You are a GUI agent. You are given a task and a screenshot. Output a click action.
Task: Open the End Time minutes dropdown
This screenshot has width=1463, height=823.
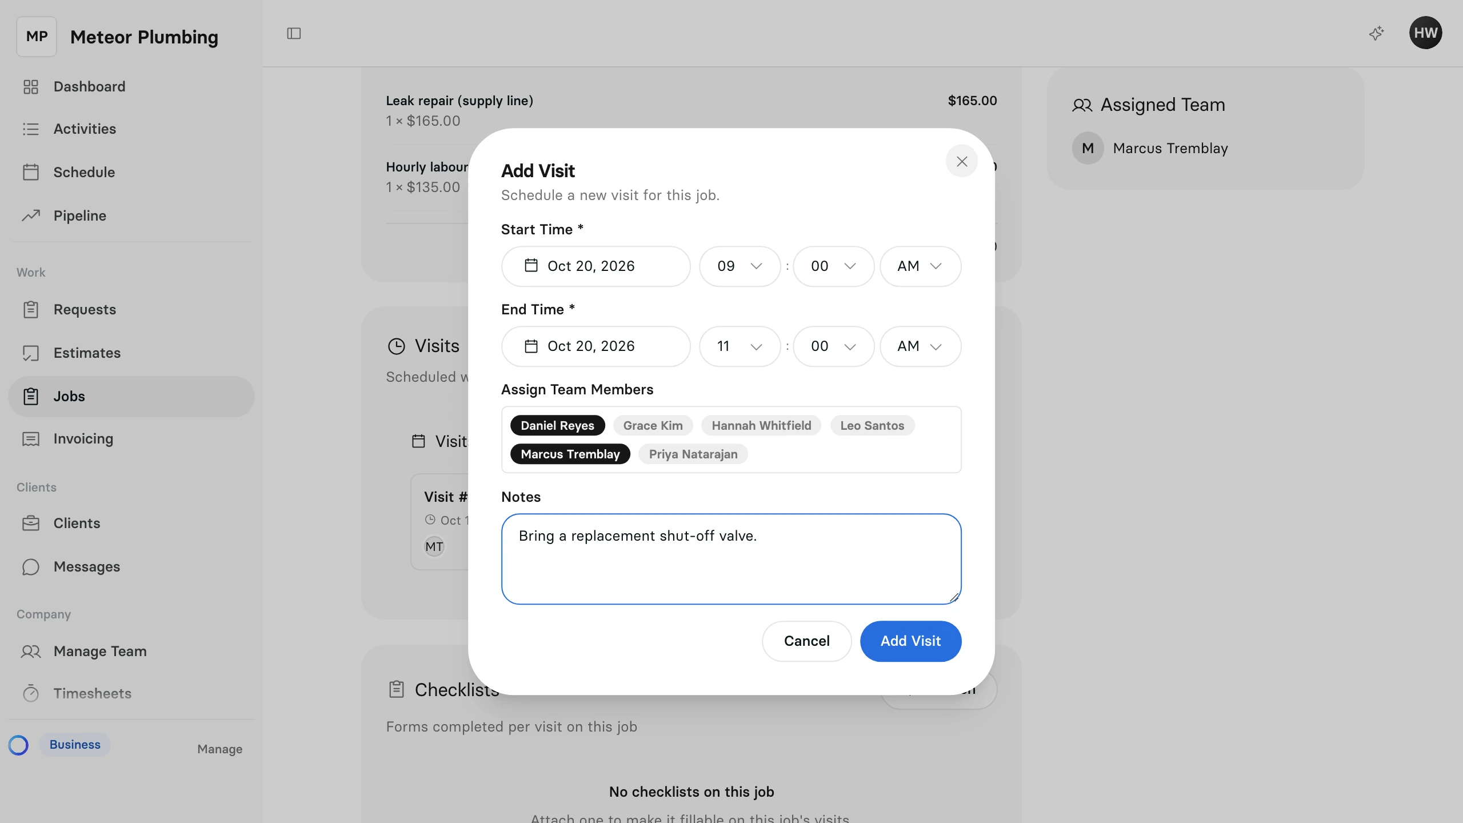click(833, 346)
